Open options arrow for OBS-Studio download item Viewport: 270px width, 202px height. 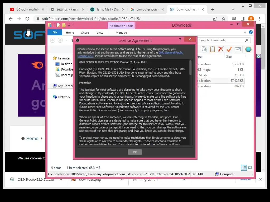pos(61,180)
